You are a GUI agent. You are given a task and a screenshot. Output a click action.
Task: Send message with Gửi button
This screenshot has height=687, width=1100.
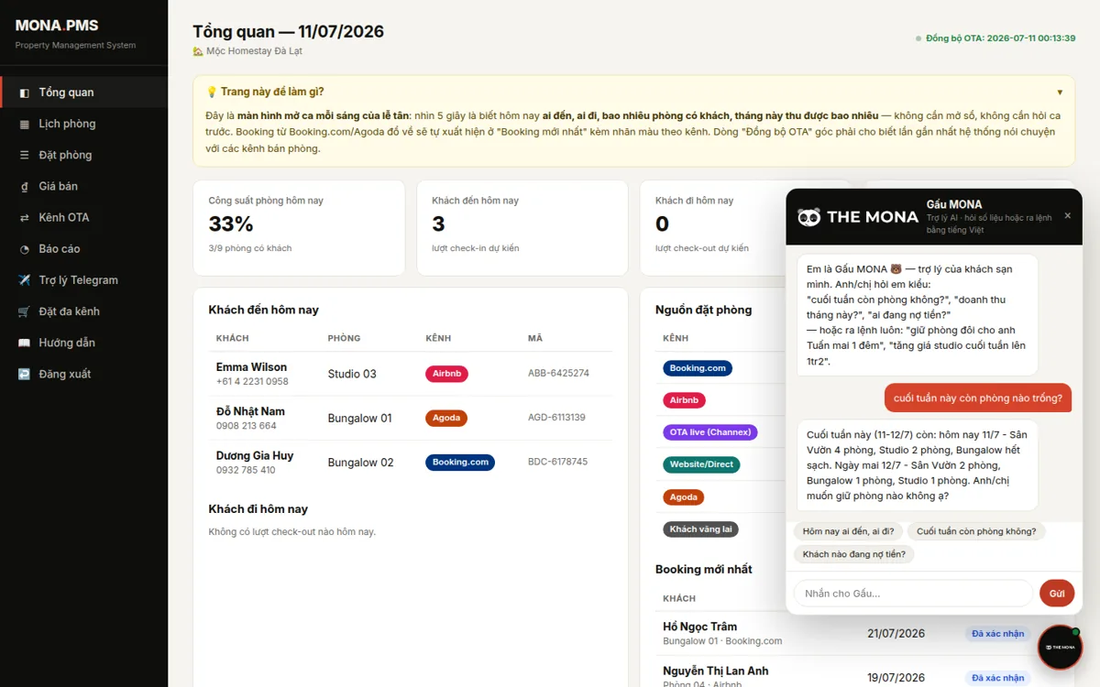pos(1057,594)
